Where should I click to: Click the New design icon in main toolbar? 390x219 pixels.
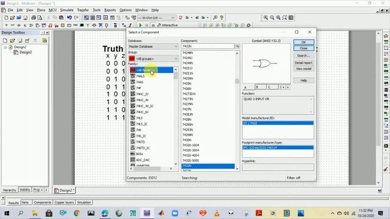(6, 18)
